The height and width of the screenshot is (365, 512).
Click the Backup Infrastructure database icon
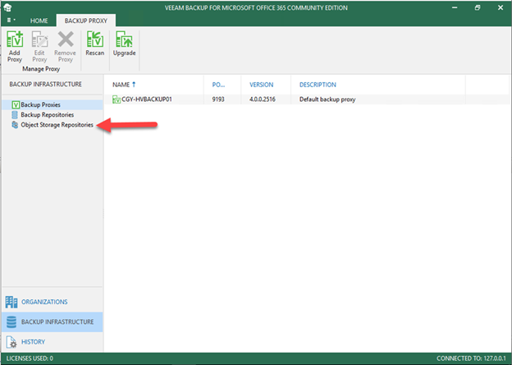click(11, 321)
